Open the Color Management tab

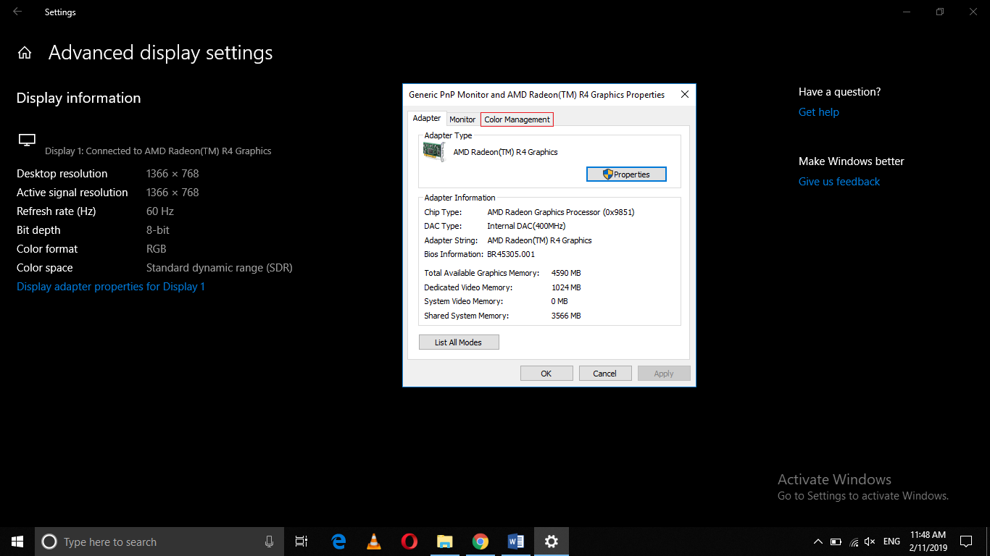tap(516, 119)
